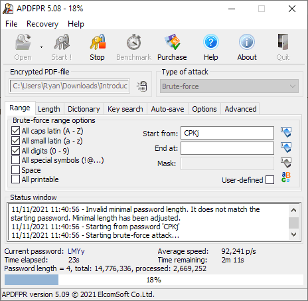The height and width of the screenshot is (301, 308).
Task: Uncheck All digits (0 - 9)
Action: 15,151
